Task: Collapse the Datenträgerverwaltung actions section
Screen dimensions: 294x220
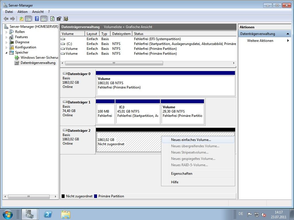Action: coord(288,34)
